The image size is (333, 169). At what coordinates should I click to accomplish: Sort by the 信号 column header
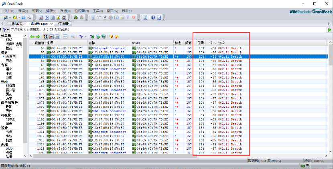pos(199,43)
